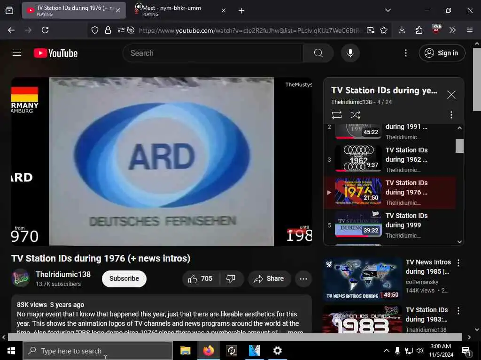Click the video player showing ARD logo
The width and height of the screenshot is (481, 360).
point(162,162)
